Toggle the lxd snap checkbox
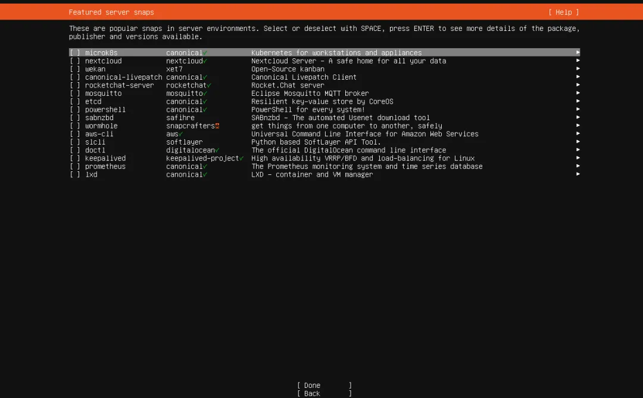This screenshot has height=398, width=643. click(x=75, y=174)
